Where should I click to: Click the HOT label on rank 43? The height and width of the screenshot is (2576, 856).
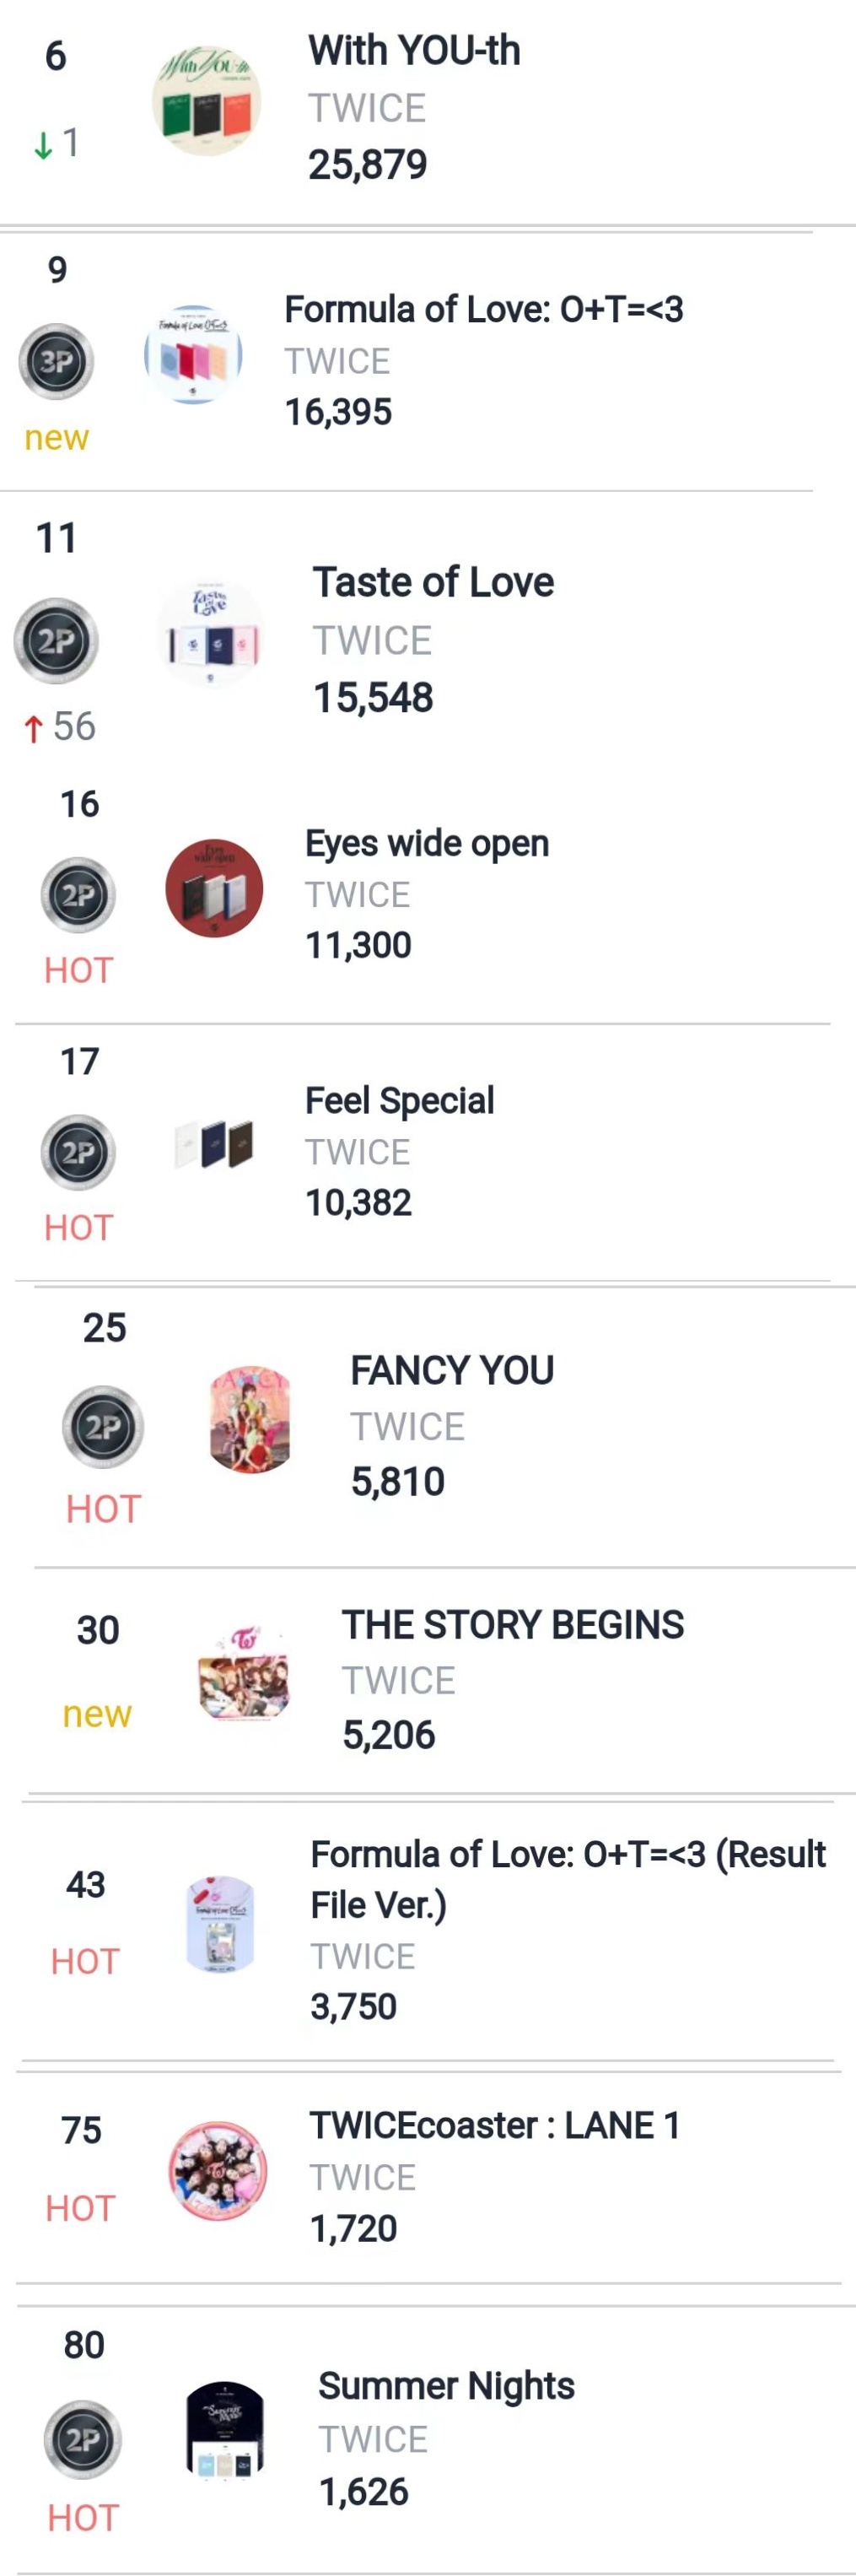tap(85, 1961)
